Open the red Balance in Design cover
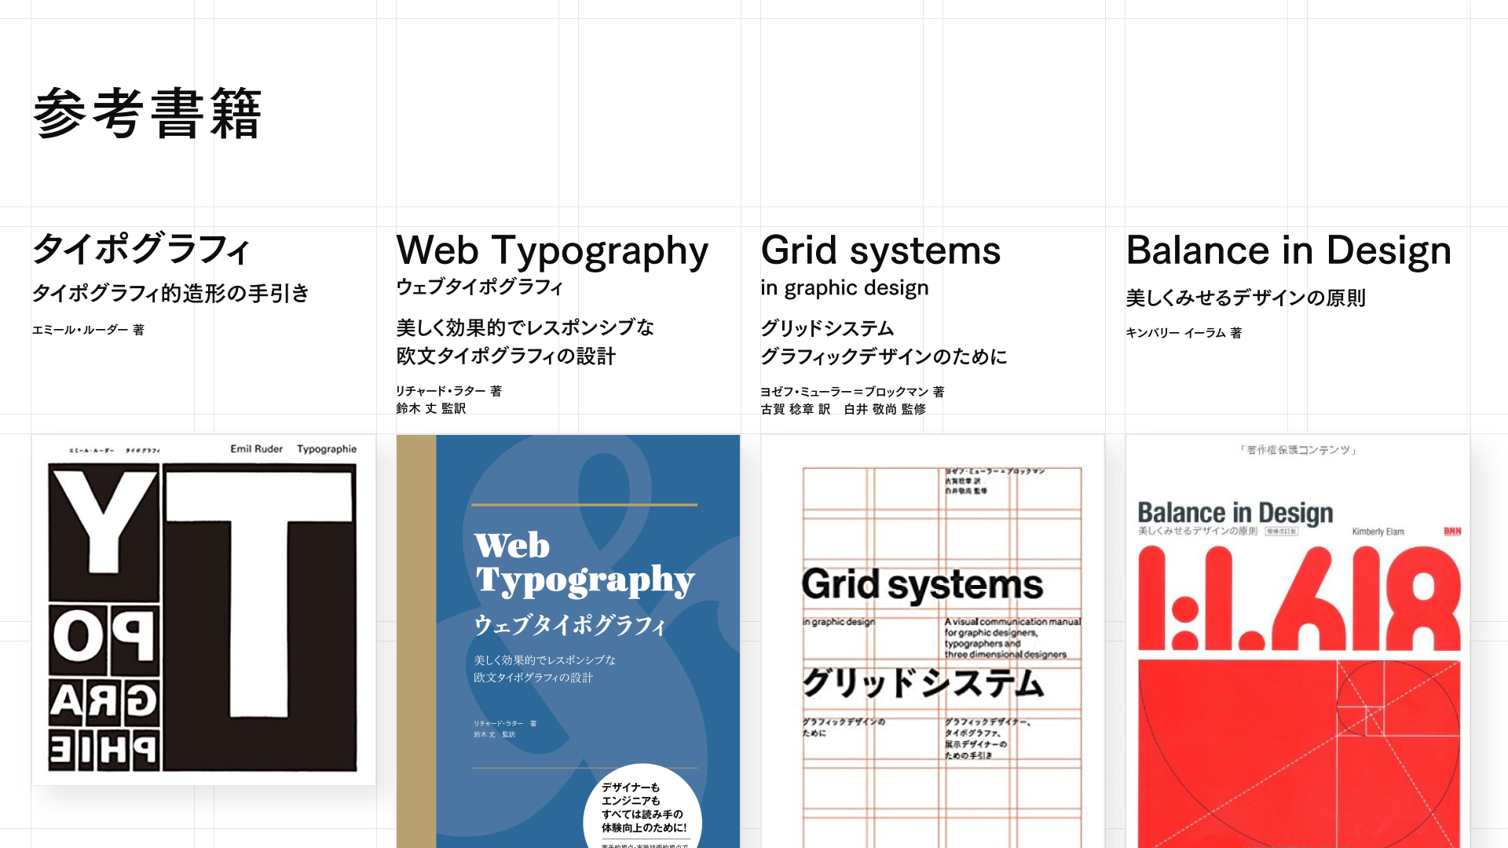Image resolution: width=1508 pixels, height=848 pixels. point(1298,641)
